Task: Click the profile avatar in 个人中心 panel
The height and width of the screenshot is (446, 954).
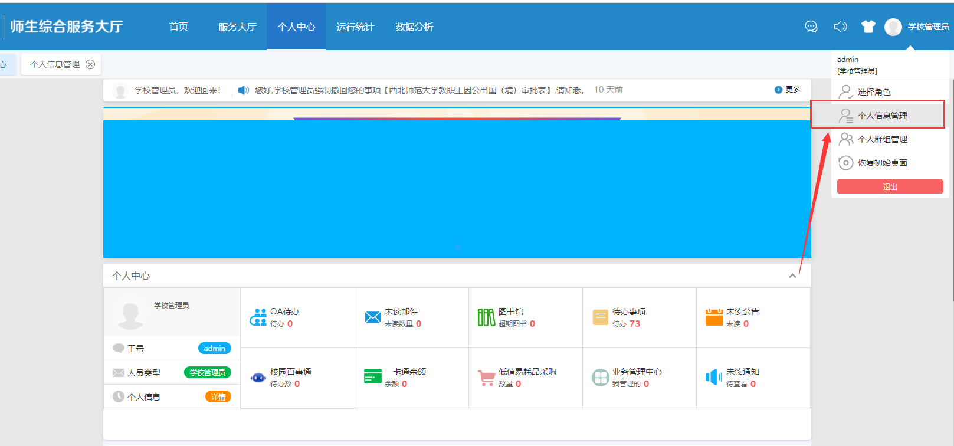Action: 130,313
